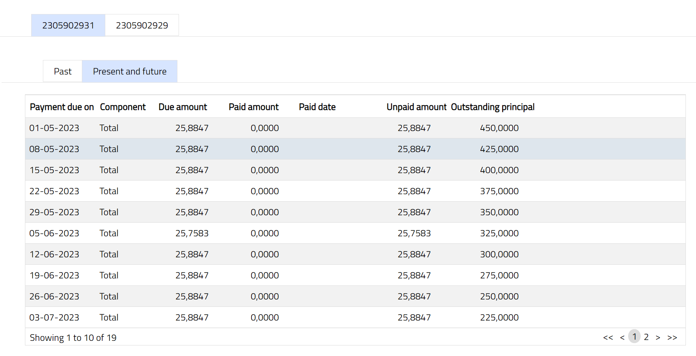Select the 01-05-2023 payment row

click(54, 128)
